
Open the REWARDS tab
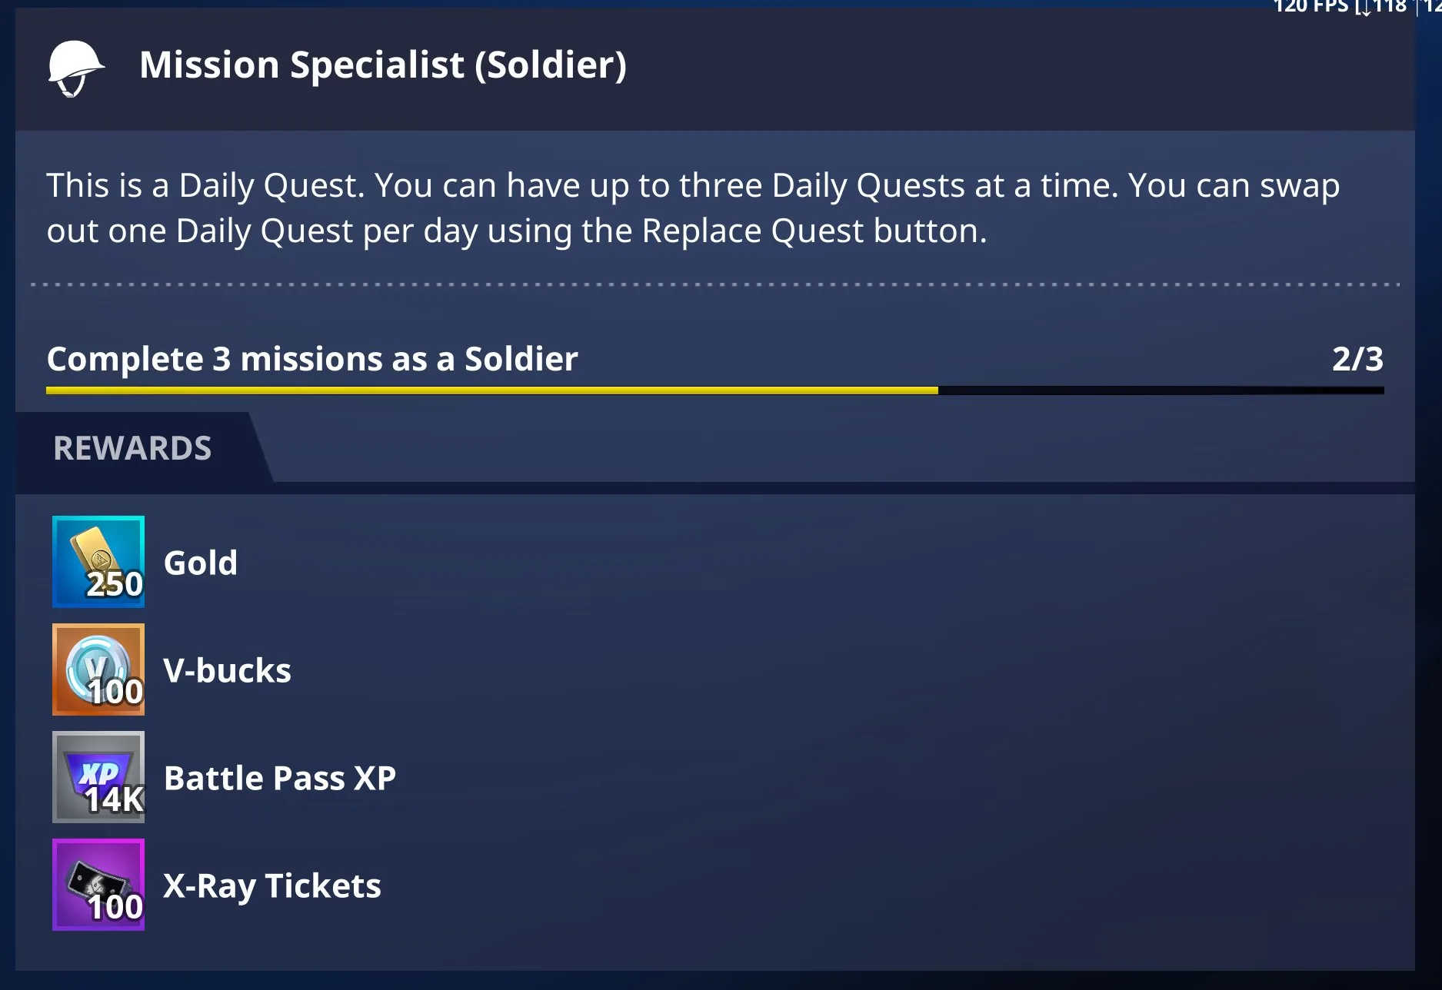(x=132, y=448)
